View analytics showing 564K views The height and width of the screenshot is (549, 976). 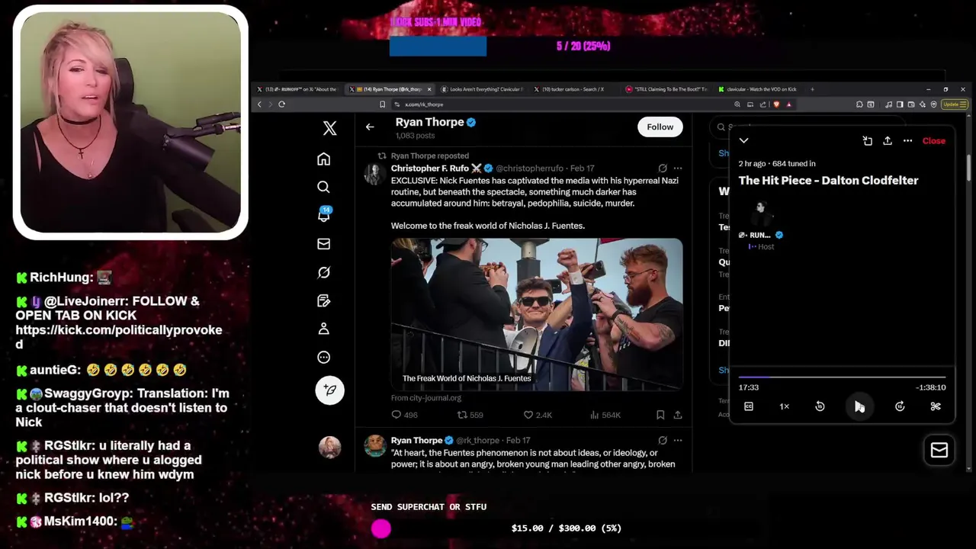(x=605, y=415)
